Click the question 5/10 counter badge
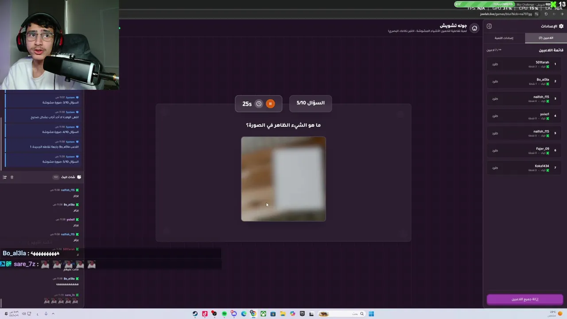The width and height of the screenshot is (567, 319). [311, 103]
